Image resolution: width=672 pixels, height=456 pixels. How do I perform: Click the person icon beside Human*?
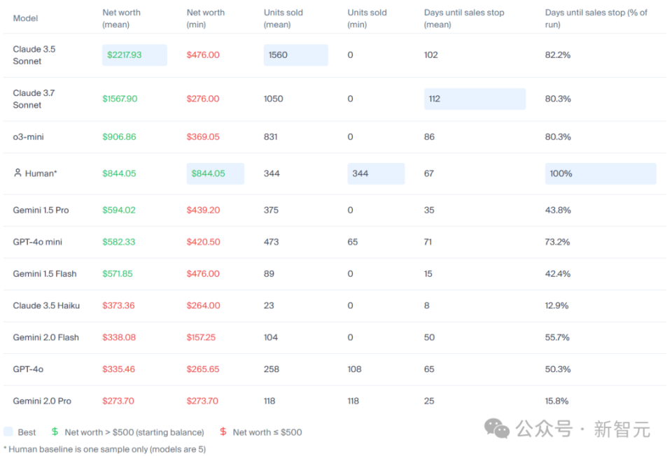click(x=17, y=173)
